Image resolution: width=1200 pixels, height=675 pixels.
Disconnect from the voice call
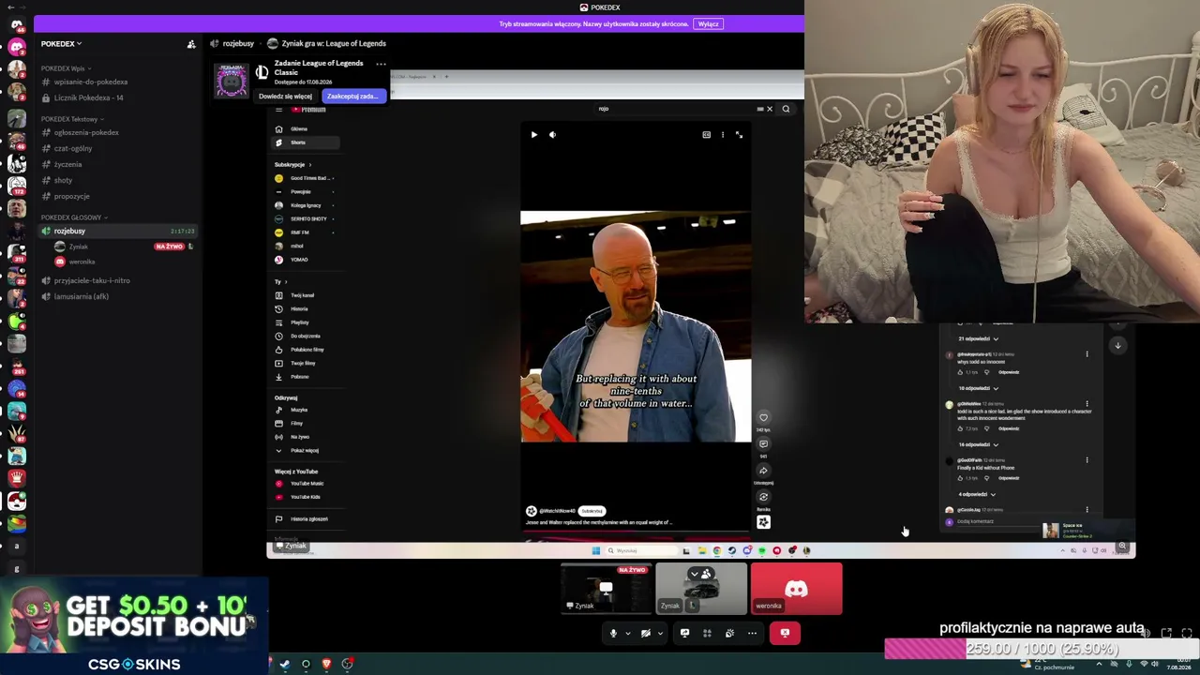pyautogui.click(x=785, y=634)
